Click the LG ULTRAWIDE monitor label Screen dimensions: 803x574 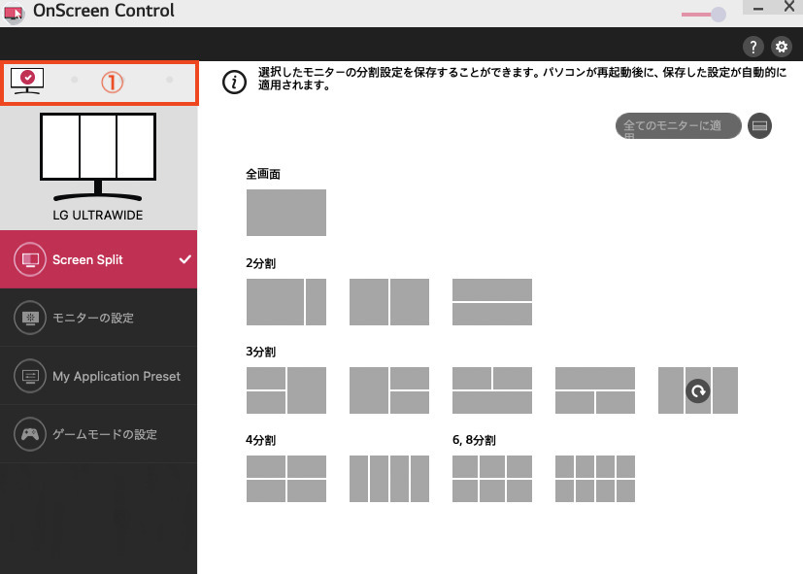click(98, 216)
